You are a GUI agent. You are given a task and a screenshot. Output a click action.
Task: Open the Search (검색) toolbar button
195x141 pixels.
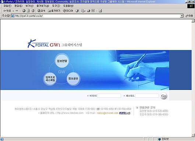pyautogui.click(x=41, y=11)
